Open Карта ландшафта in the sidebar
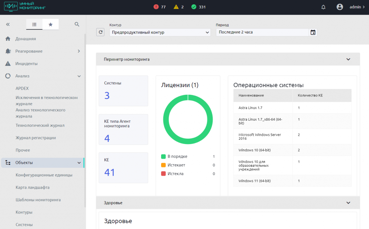The image size is (369, 229). click(32, 188)
